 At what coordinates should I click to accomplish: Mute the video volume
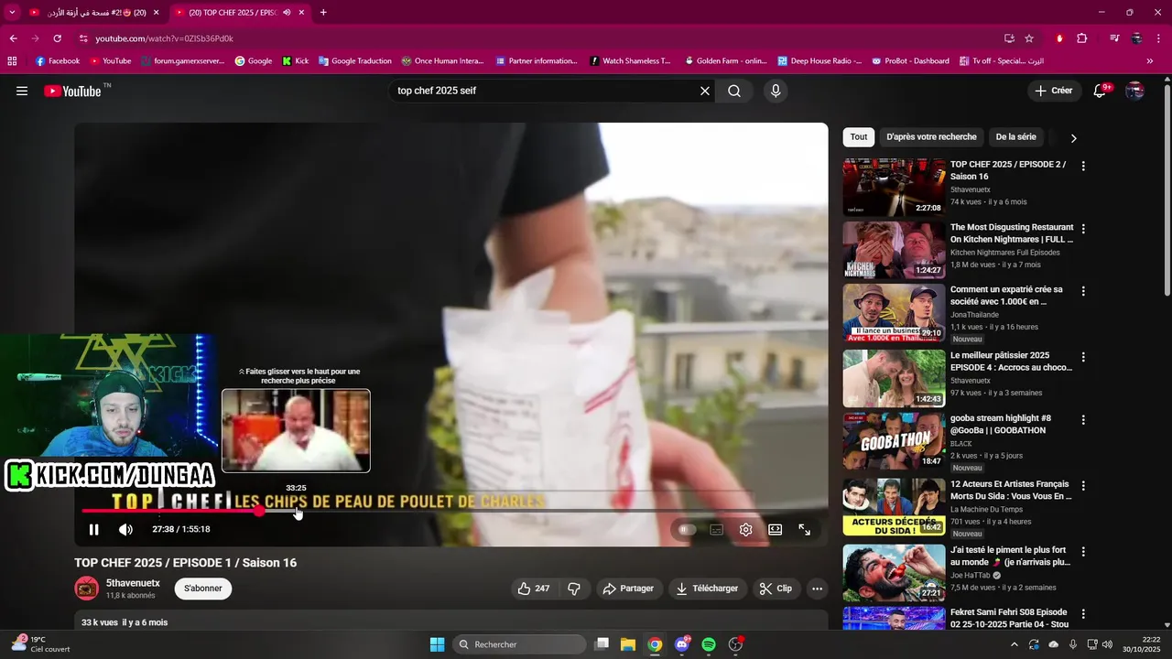point(125,529)
